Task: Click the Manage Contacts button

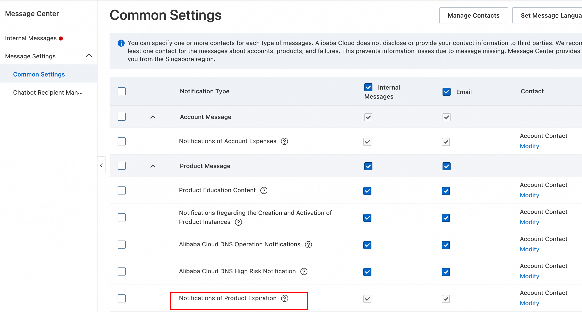Action: click(x=473, y=16)
